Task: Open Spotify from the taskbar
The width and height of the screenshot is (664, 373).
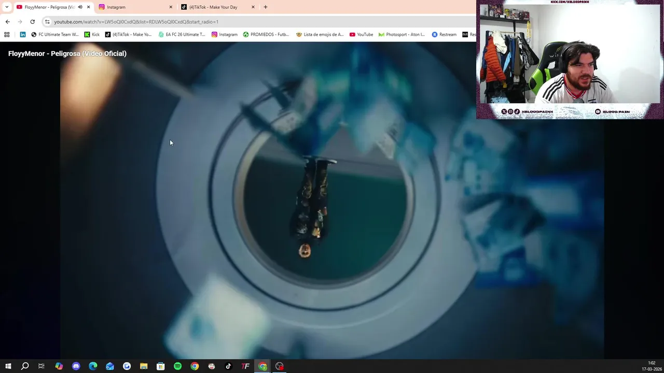Action: tap(177, 366)
